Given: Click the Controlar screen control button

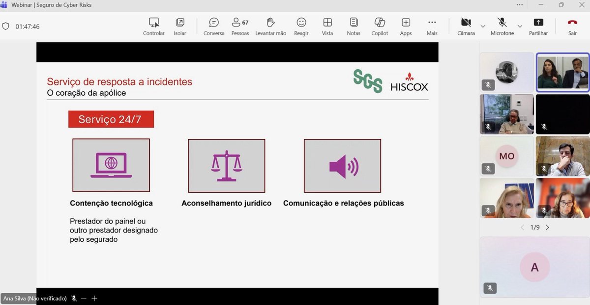Looking at the screenshot, I should coord(154,26).
